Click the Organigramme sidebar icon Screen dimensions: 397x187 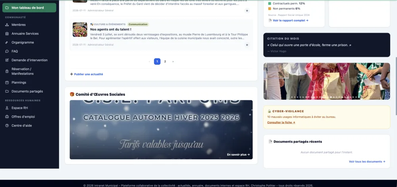click(7, 42)
